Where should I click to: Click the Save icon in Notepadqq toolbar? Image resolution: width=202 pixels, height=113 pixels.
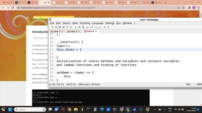point(60,27)
